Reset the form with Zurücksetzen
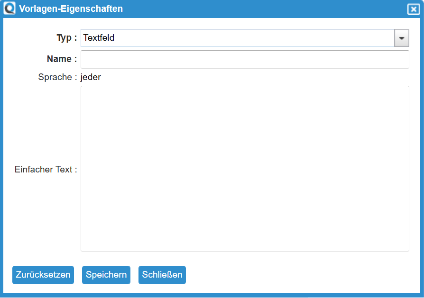 coord(43,275)
